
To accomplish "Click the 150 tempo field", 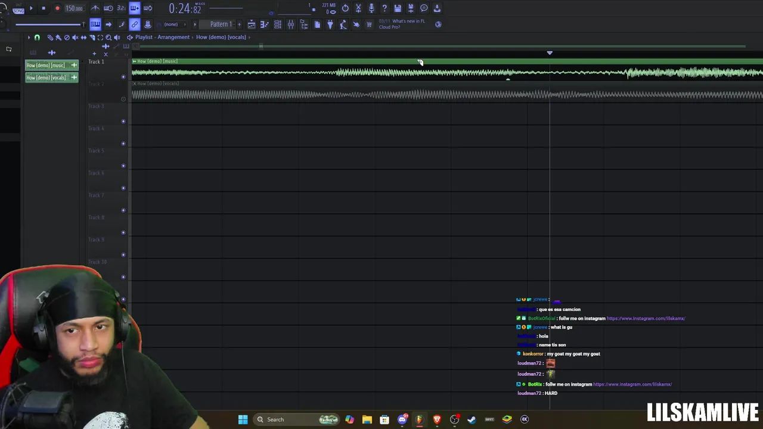I will (74, 8).
